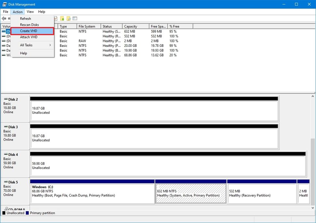This screenshot has height=223, width=316.
Task: Click the drive icon next to Disk 3
Action: tap(6, 127)
